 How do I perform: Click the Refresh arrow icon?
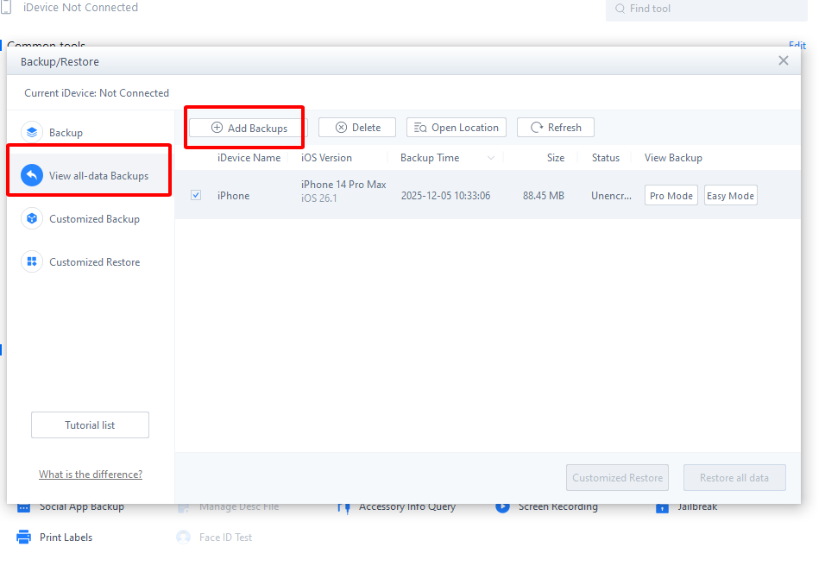coord(537,128)
